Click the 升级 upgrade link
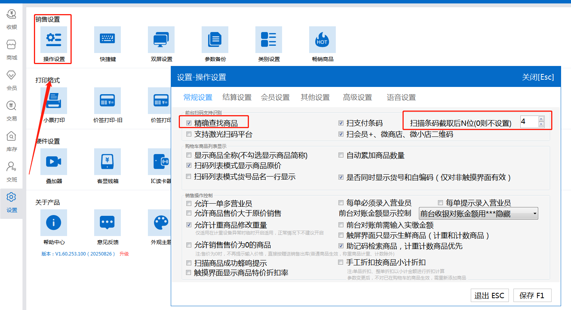The image size is (571, 310). 124,254
